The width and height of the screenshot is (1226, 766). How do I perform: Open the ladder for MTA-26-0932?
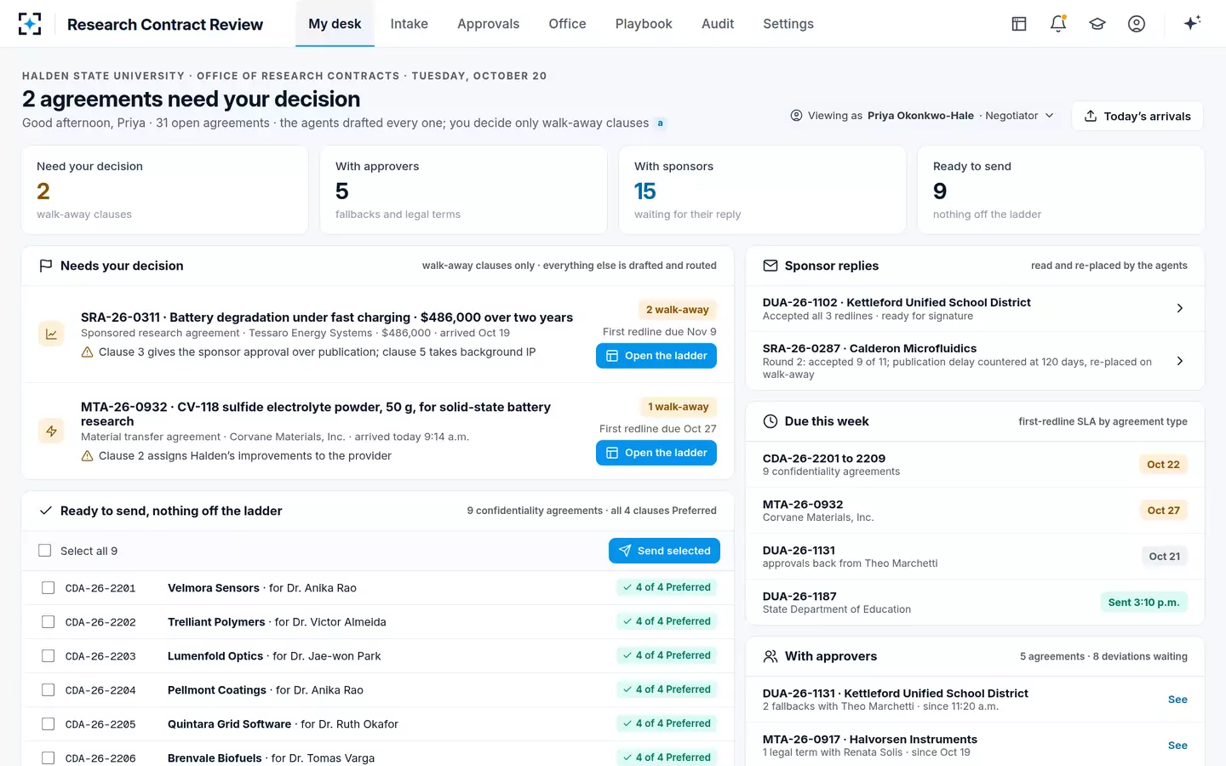(656, 453)
